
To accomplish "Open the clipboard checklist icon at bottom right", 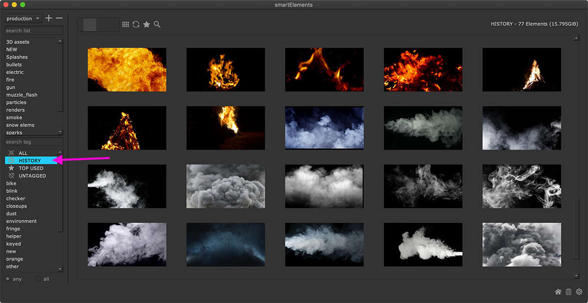I will [x=568, y=292].
